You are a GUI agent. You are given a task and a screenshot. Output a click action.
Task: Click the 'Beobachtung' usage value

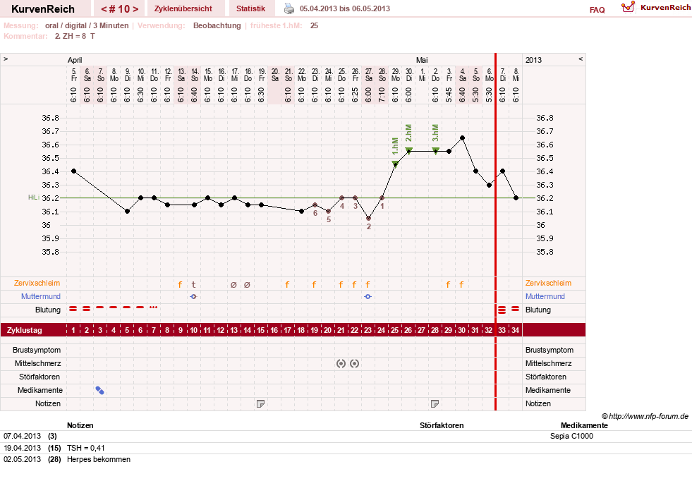click(x=217, y=25)
